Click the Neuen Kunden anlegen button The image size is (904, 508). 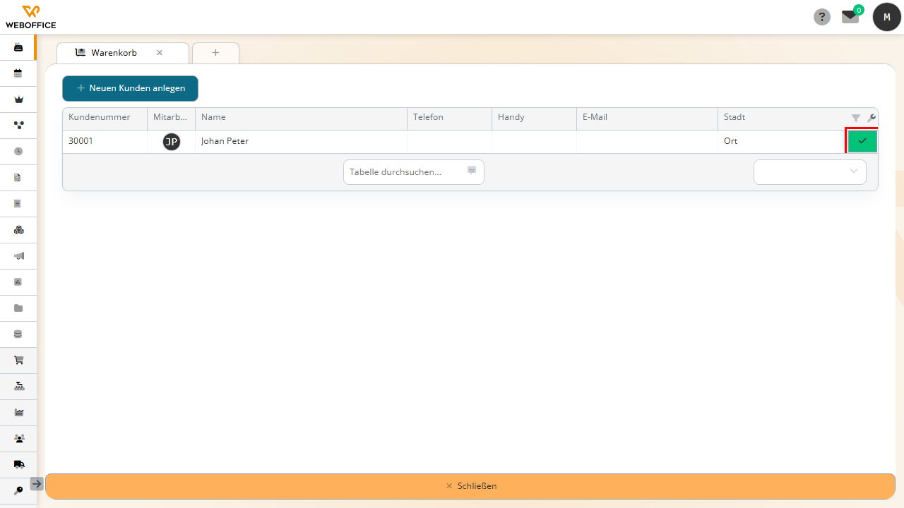pyautogui.click(x=130, y=88)
